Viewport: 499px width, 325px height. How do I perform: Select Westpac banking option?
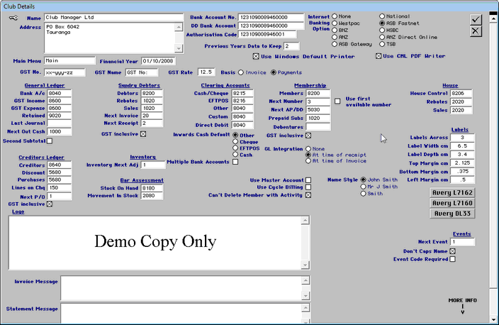335,23
